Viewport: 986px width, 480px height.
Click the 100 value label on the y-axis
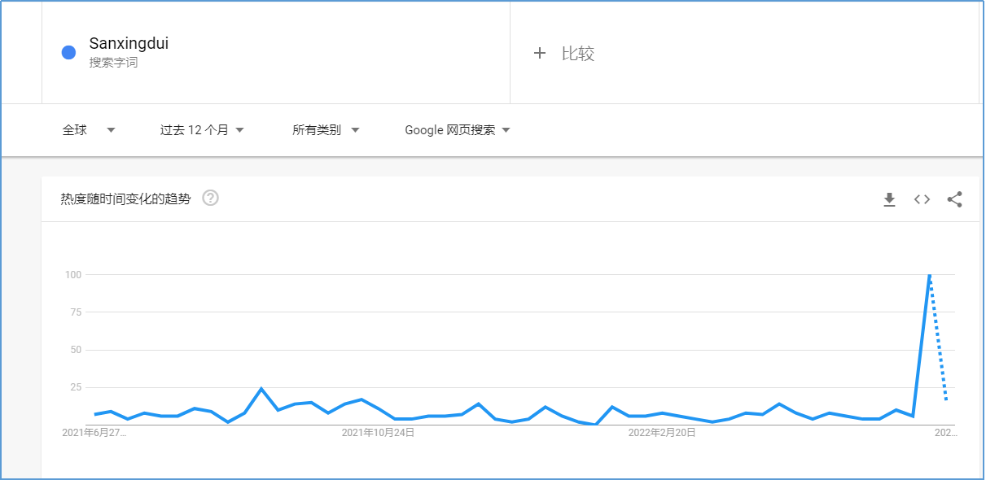(x=73, y=275)
